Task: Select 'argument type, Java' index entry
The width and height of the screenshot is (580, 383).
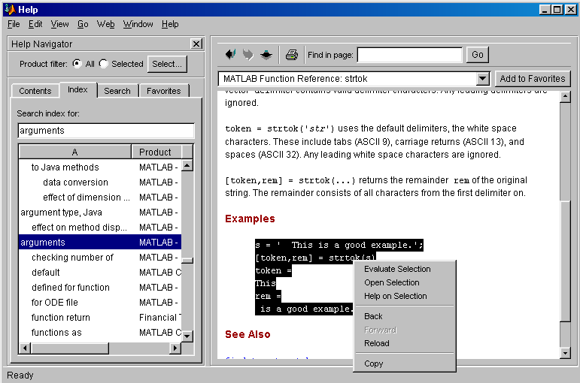Action: [x=100, y=213]
